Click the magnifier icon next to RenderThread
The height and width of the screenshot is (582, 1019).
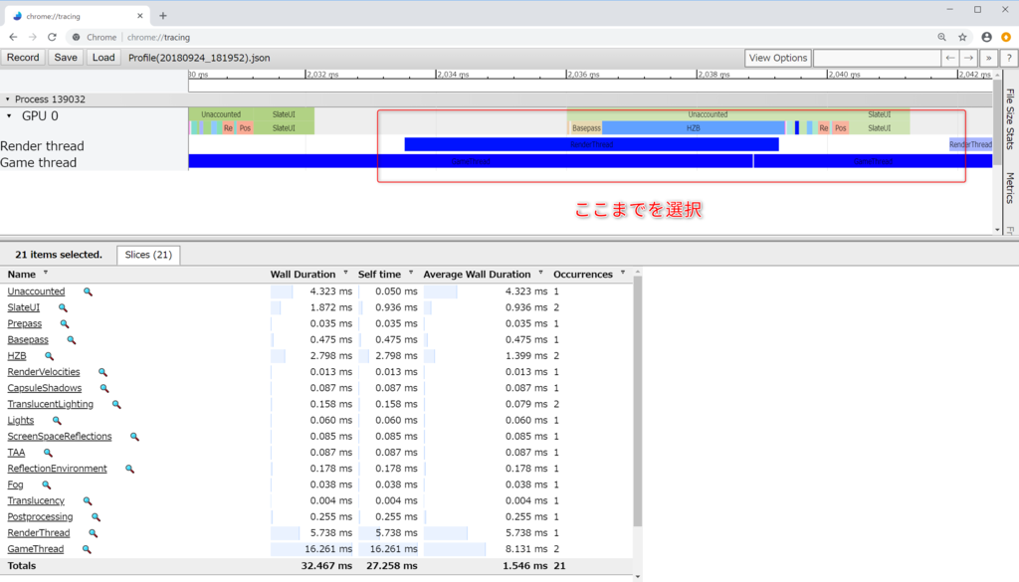coord(93,533)
